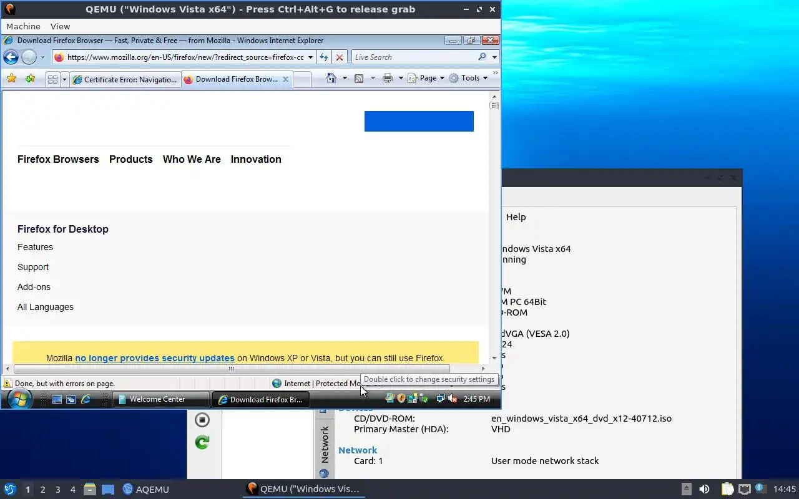Click the host panel volume icon
This screenshot has height=499, width=799.
[704, 489]
